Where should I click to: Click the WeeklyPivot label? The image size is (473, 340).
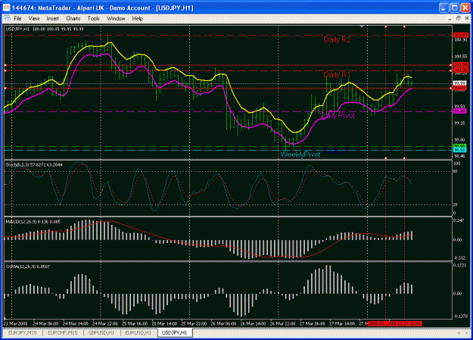click(300, 154)
